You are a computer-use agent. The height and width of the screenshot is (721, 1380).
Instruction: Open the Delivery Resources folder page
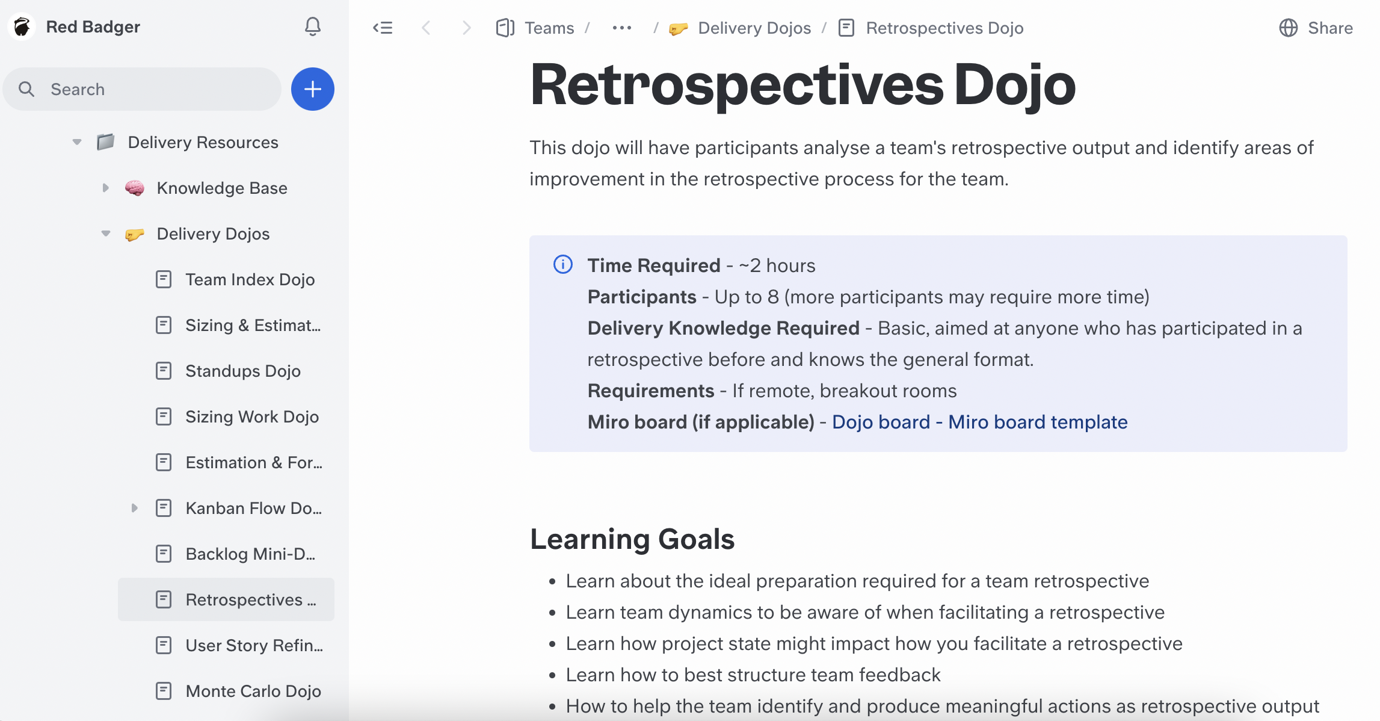pyautogui.click(x=203, y=142)
